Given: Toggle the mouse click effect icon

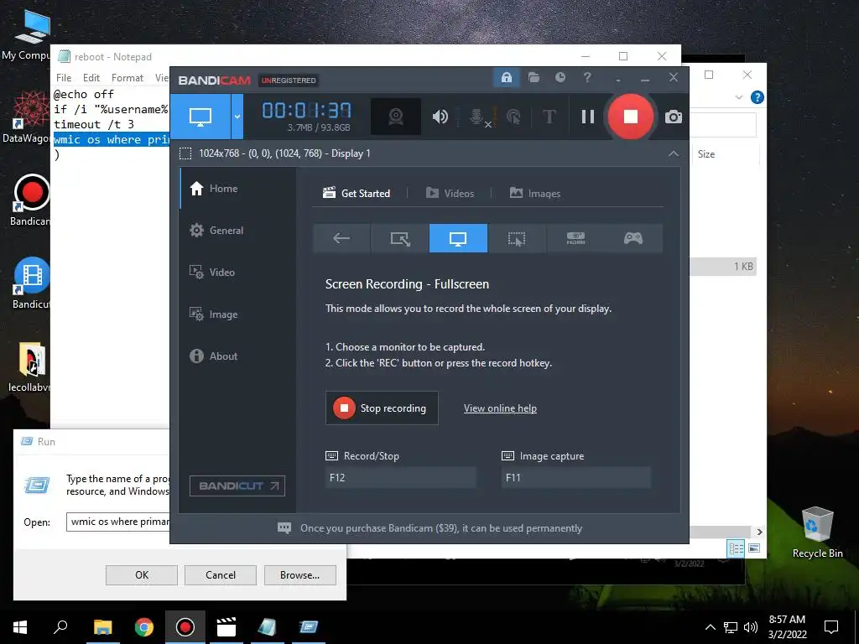Looking at the screenshot, I should [x=513, y=117].
